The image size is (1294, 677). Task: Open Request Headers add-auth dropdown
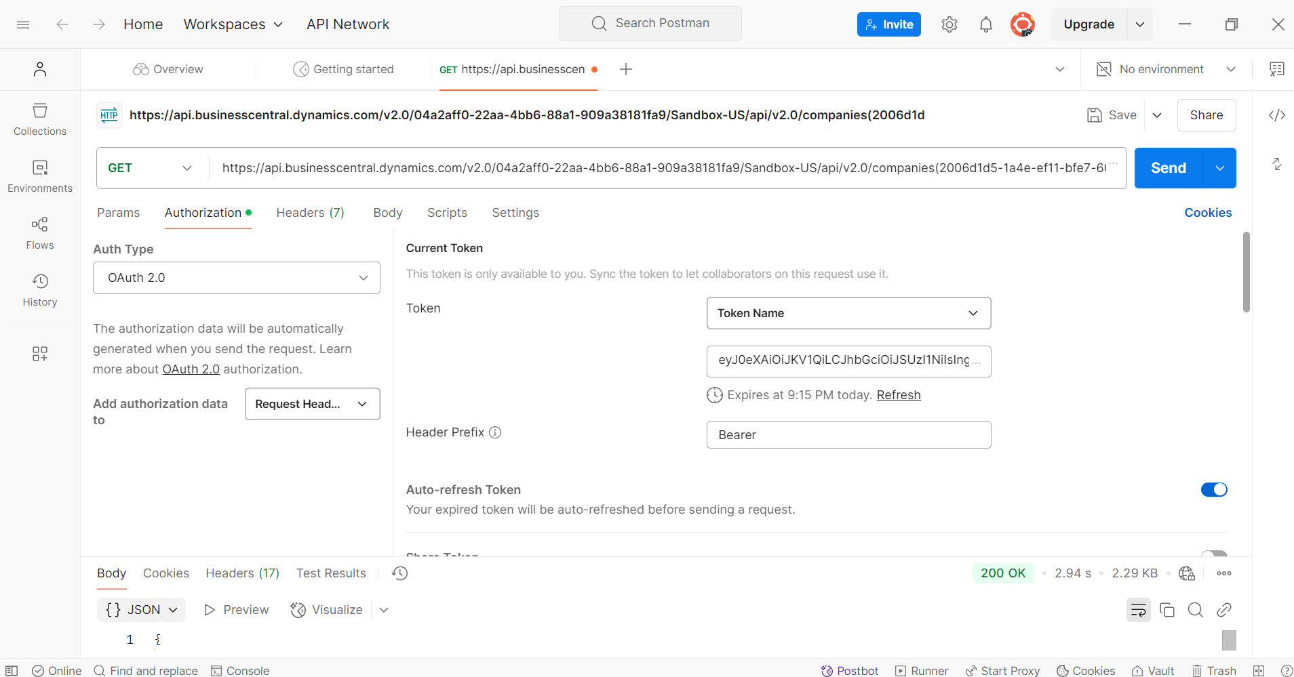point(313,404)
